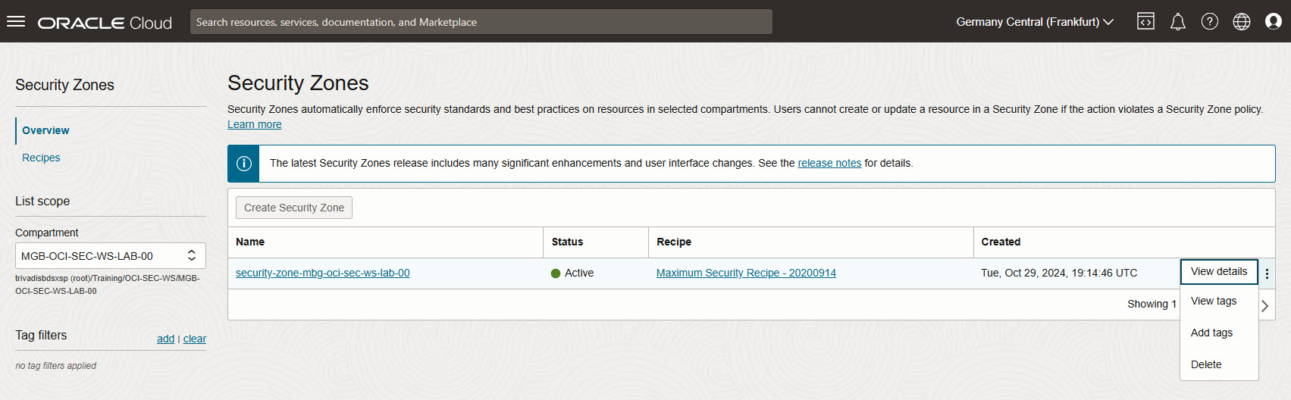Open security-zone-mbg-oci-sec-ws-lab-00 link
The image size is (1291, 400).
(x=323, y=273)
